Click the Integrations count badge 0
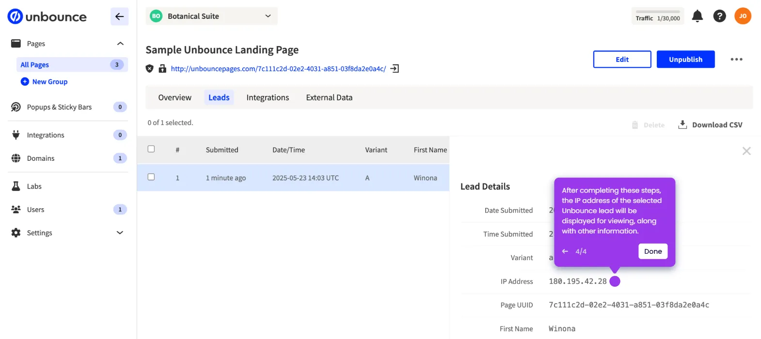Viewport: 761px width, 339px height. (120, 135)
